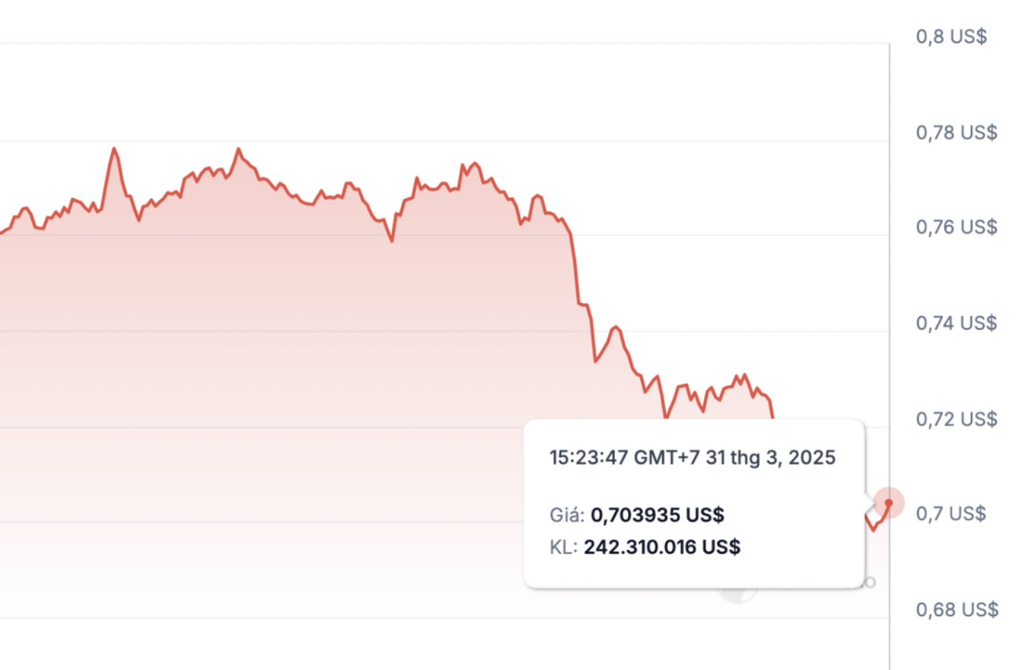Click the 0,76 US$ price level label
1022x670 pixels.
956,227
